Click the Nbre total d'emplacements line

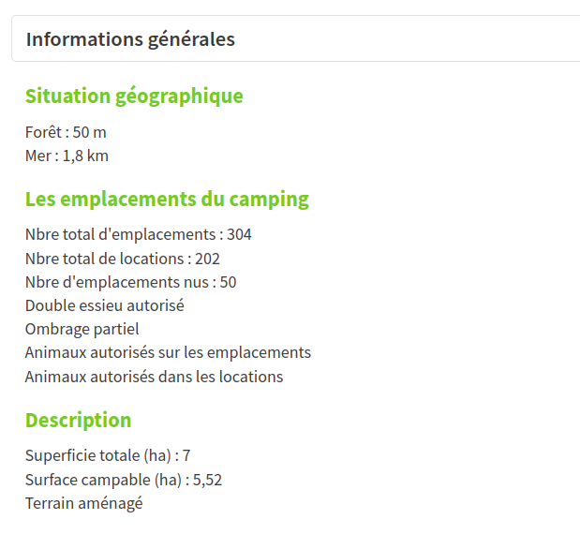tap(138, 234)
